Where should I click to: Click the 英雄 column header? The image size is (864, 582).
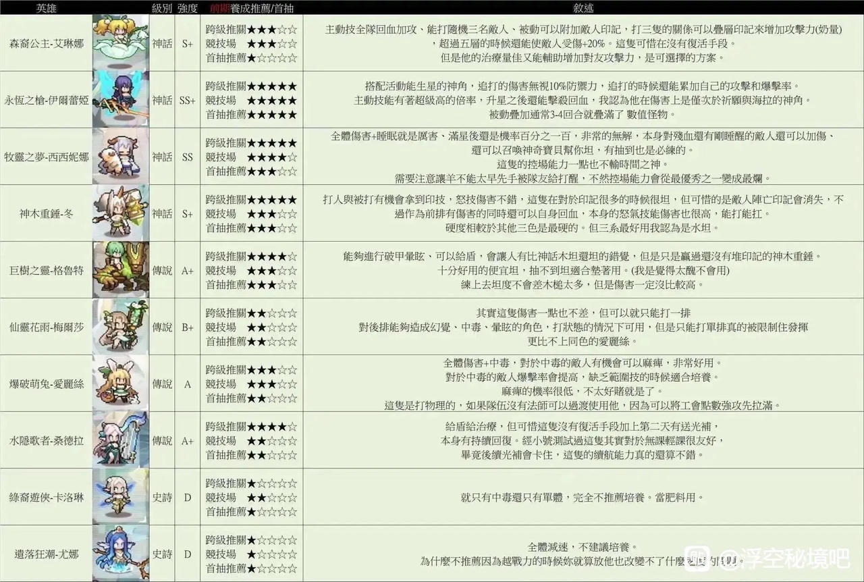click(46, 7)
